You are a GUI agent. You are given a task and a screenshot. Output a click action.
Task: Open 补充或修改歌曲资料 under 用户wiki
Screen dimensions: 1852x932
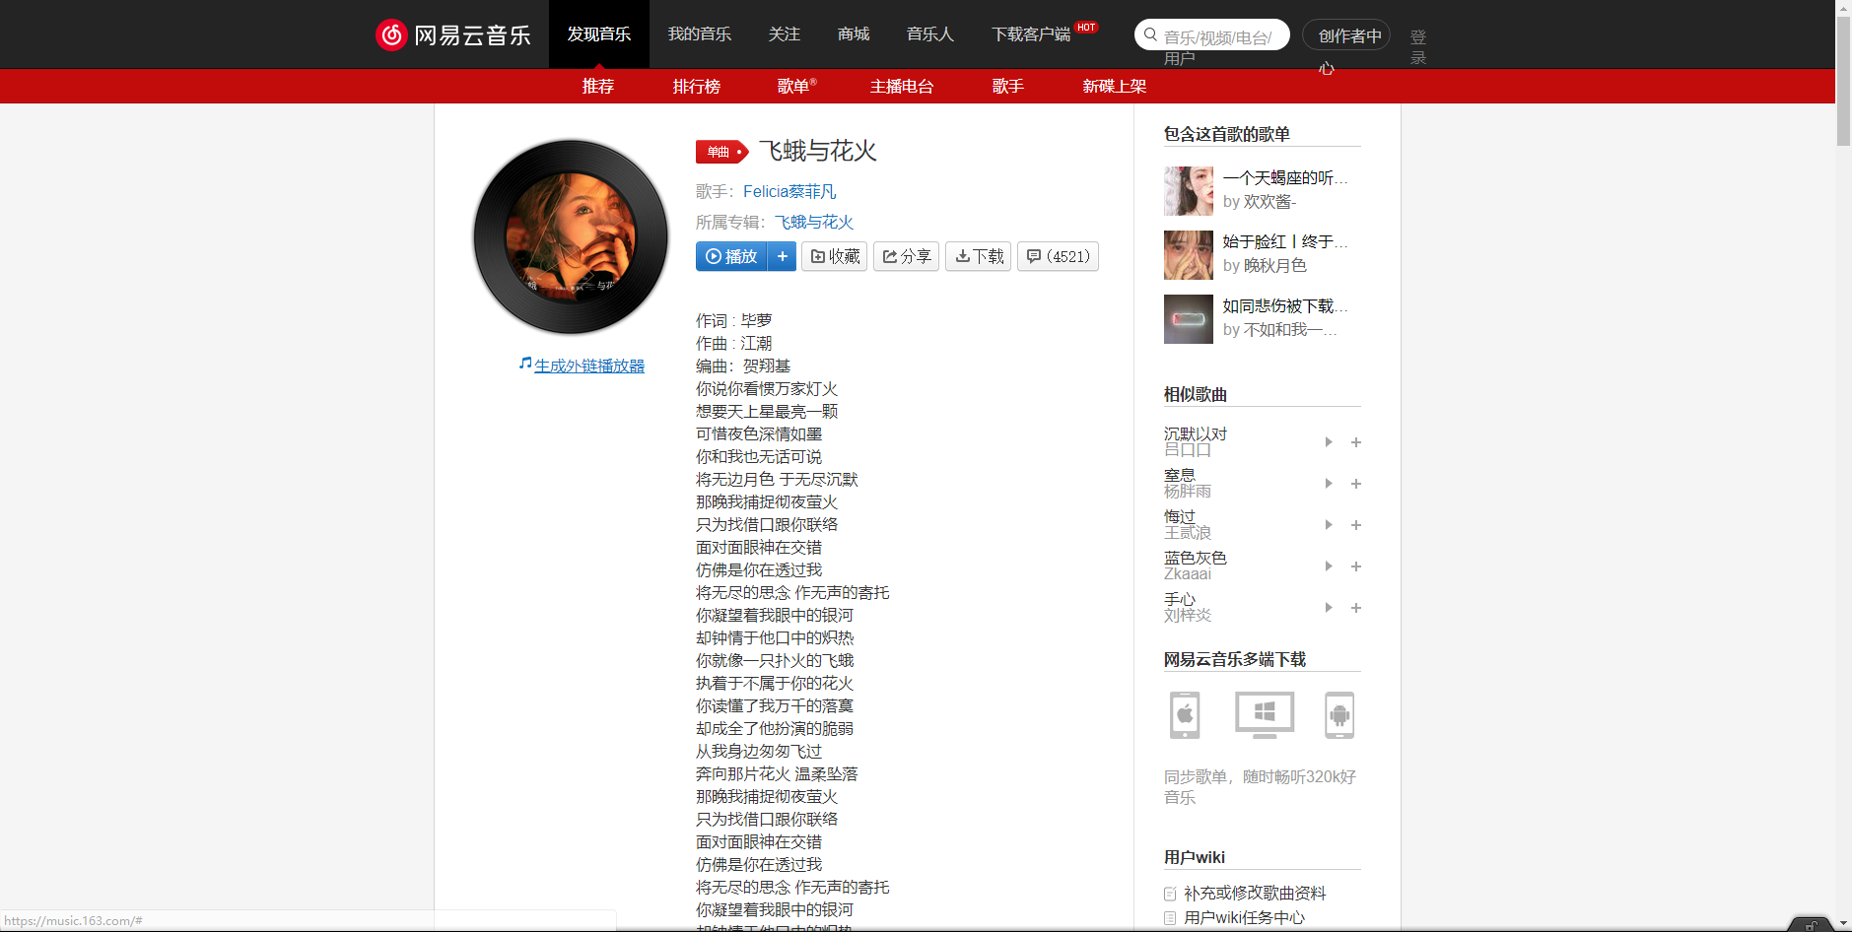(x=1254, y=893)
